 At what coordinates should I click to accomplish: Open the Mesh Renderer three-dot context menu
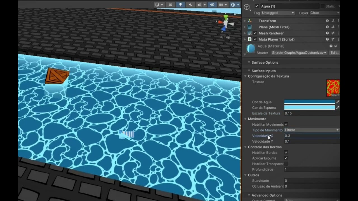[x=339, y=33]
